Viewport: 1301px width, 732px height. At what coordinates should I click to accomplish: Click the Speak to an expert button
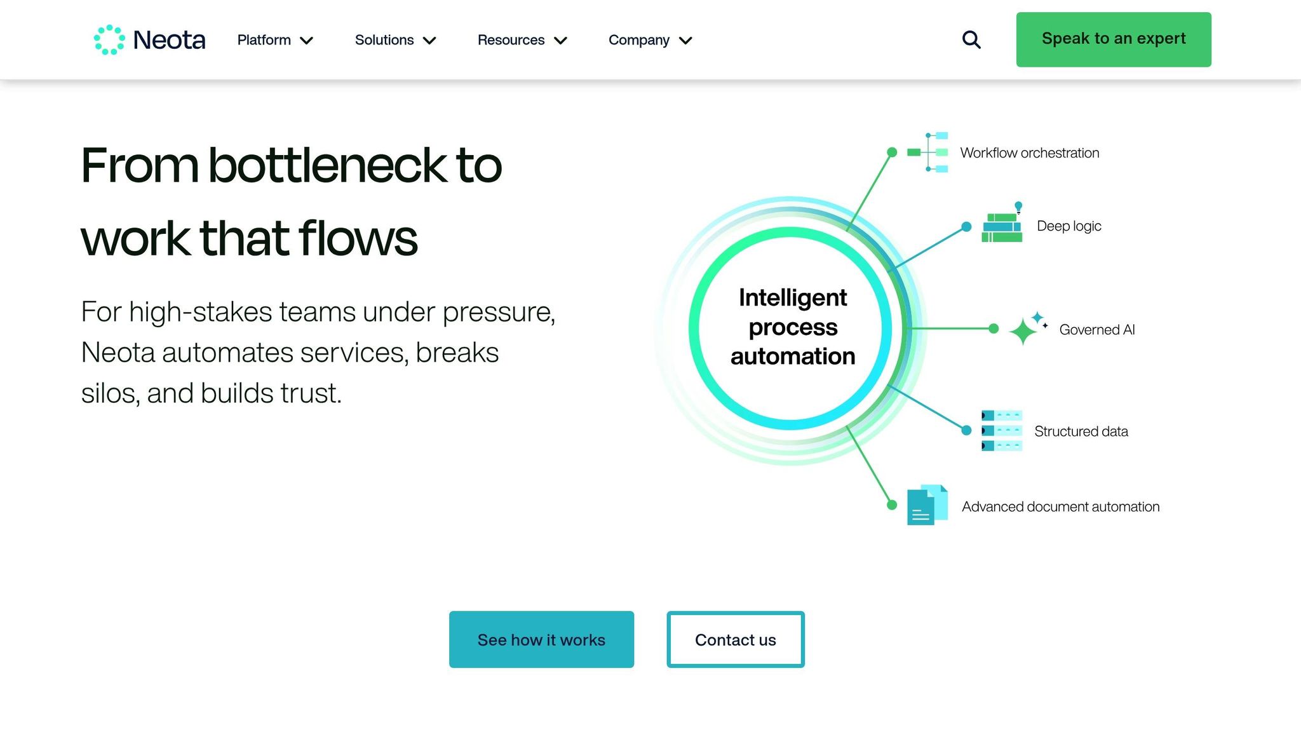[1113, 39]
